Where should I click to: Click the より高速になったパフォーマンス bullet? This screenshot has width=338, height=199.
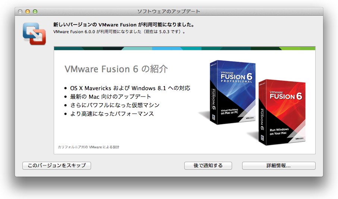(x=112, y=114)
